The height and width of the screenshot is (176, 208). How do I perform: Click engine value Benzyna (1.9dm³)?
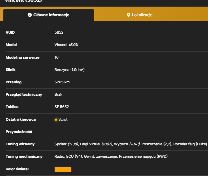coord(70,70)
